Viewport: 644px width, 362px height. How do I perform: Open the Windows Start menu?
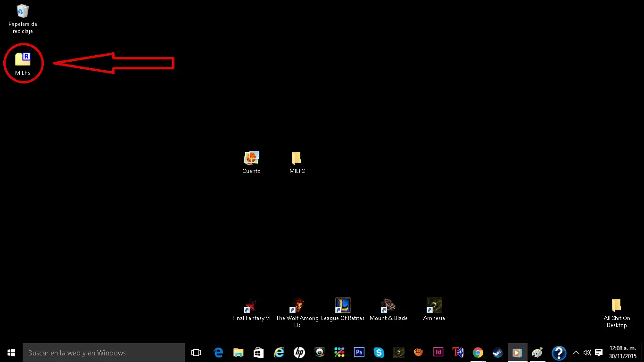coord(11,353)
